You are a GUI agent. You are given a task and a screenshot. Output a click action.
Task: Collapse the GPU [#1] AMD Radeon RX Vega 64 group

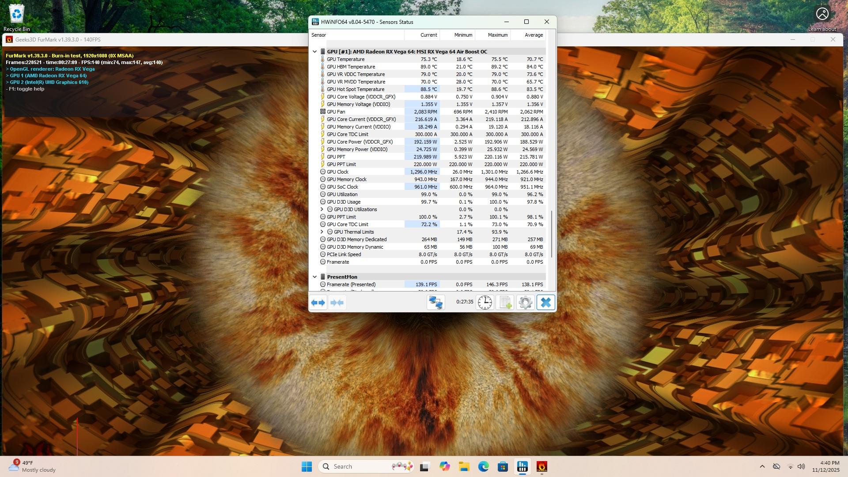point(315,52)
